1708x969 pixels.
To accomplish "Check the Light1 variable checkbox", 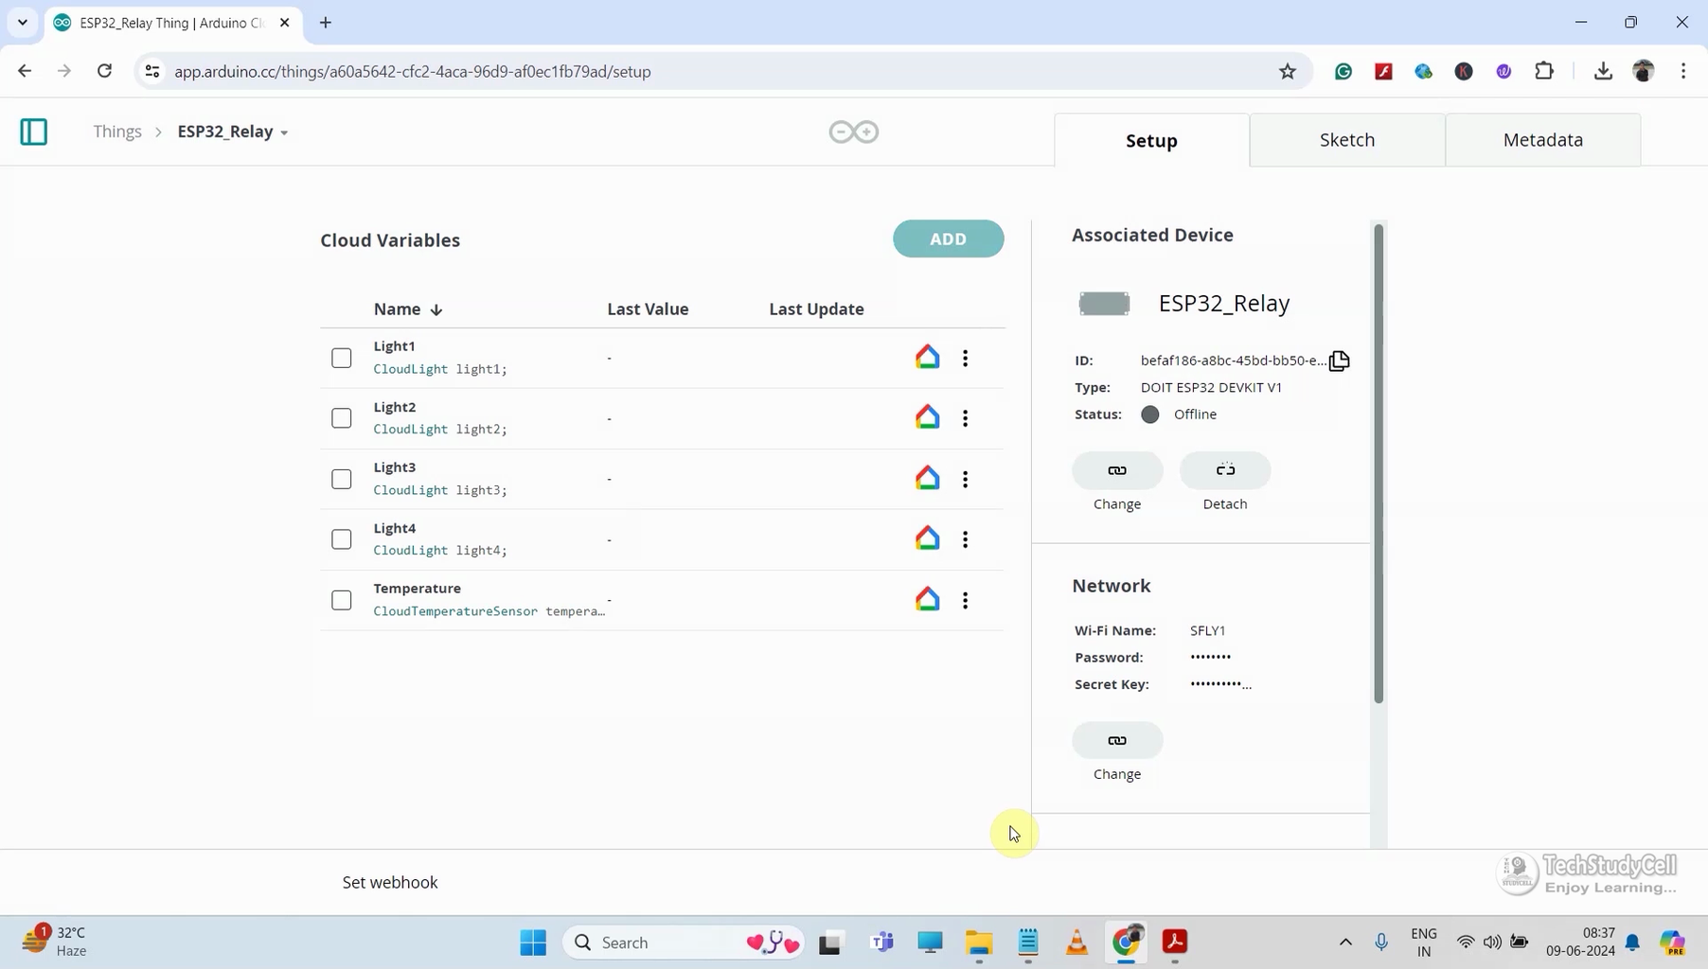I will pos(341,358).
